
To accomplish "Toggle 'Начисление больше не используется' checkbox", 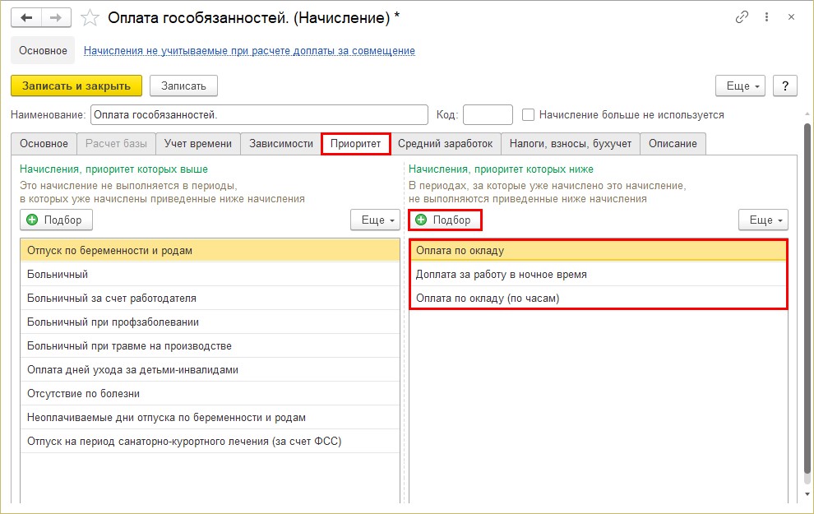I will tap(528, 115).
